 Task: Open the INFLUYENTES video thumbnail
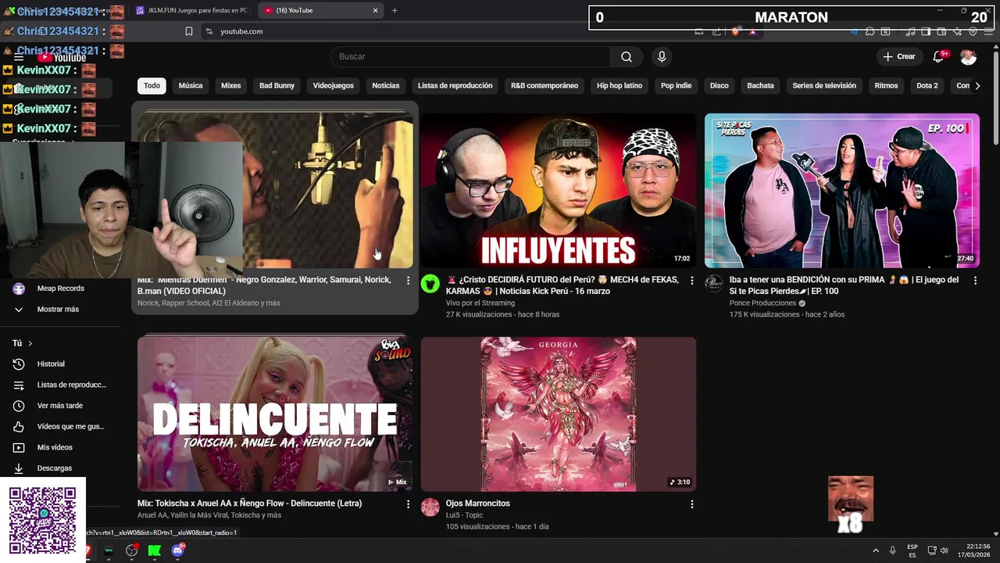point(558,190)
